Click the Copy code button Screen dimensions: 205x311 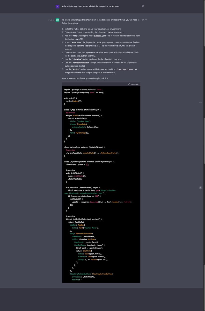pyautogui.click(x=133, y=84)
